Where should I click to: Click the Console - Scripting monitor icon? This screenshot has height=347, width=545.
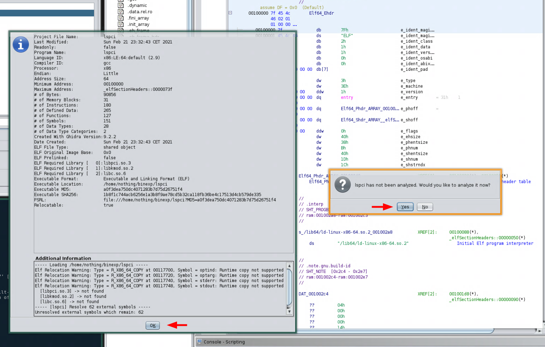(199, 342)
